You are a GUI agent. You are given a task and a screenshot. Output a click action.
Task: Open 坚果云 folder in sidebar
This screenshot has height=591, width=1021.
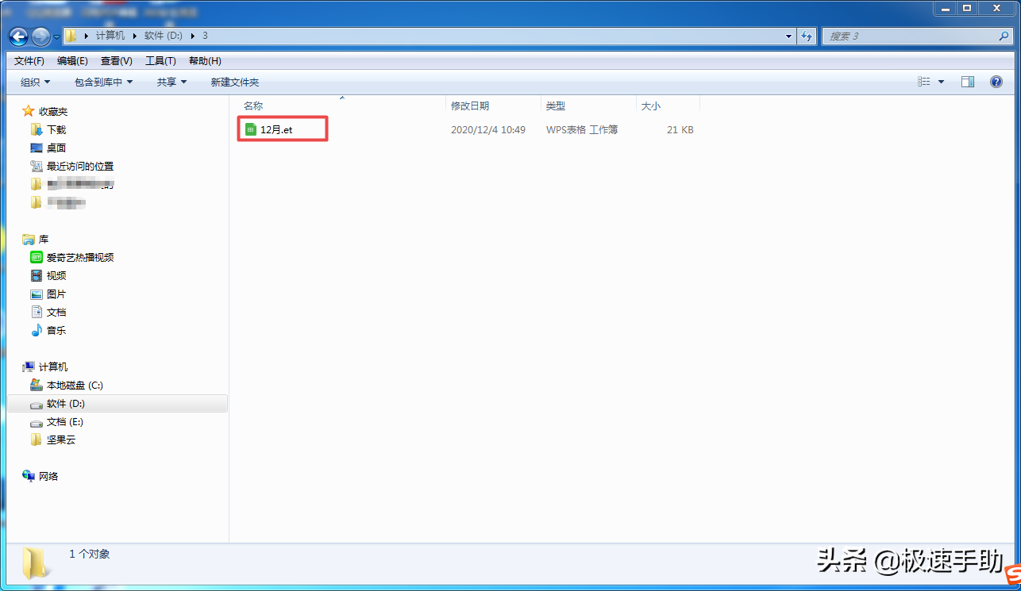point(61,440)
